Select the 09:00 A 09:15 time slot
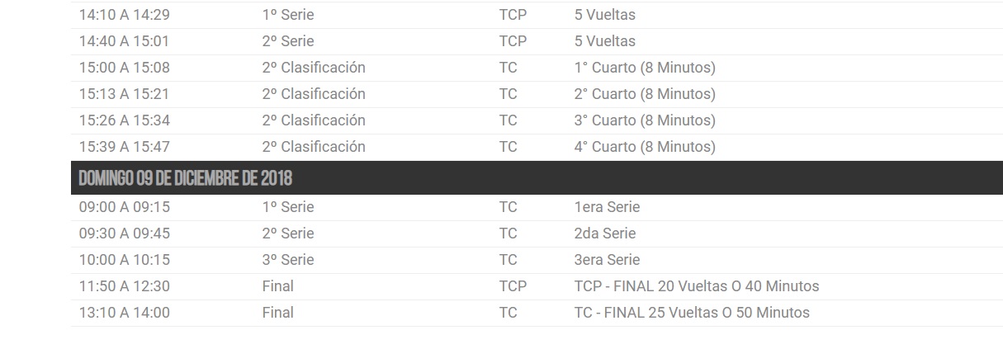1003x349 pixels. (125, 207)
